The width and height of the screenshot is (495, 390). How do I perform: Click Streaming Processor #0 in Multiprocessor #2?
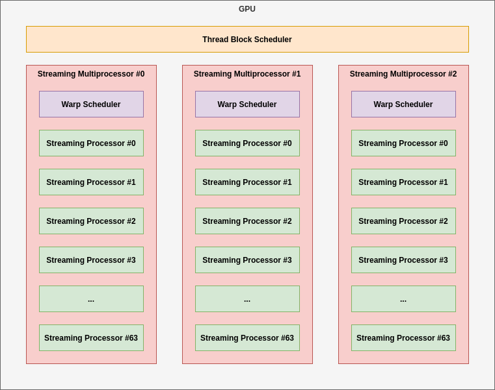point(403,143)
